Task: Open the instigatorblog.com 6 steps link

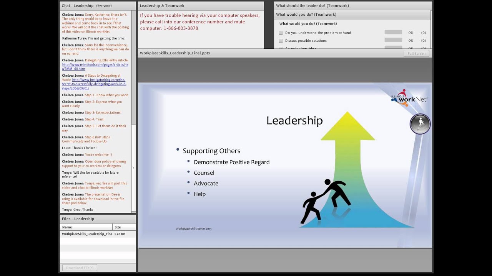Action: pyautogui.click(x=94, y=84)
